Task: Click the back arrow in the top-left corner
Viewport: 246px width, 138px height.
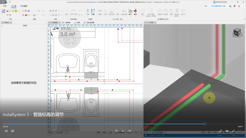Action: 2,2
